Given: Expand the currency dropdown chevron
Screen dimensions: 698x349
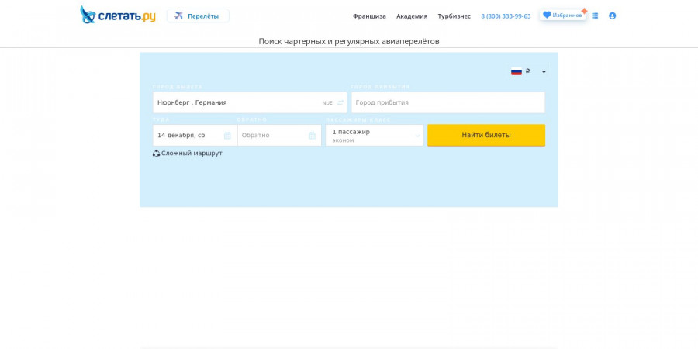Looking at the screenshot, I should [x=544, y=71].
